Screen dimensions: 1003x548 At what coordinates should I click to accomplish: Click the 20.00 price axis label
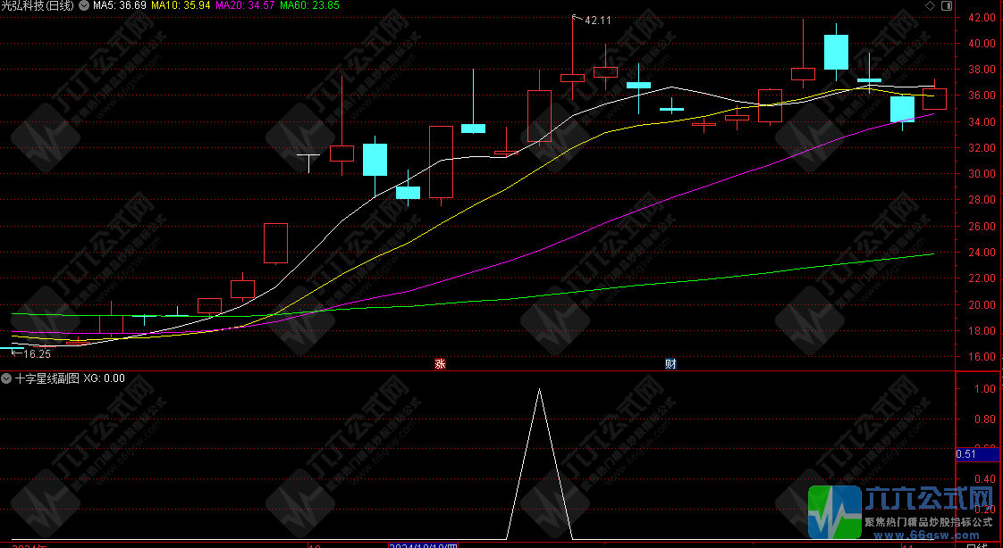click(x=982, y=305)
